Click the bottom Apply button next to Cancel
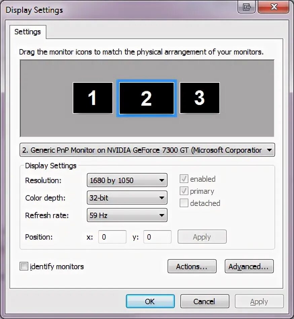 [259, 301]
